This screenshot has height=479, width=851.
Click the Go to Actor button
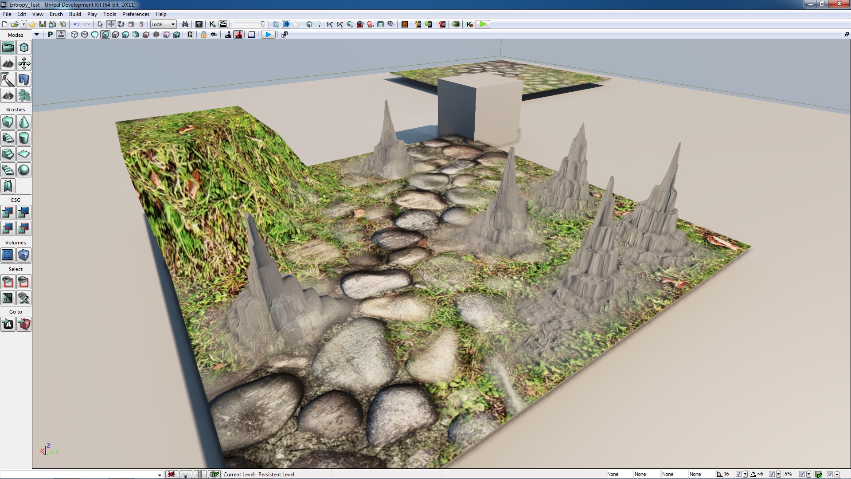pyautogui.click(x=8, y=325)
